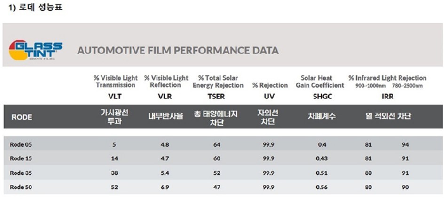The width and height of the screenshot is (448, 203).
Task: Click the IRR column abbreviation
Action: click(387, 96)
